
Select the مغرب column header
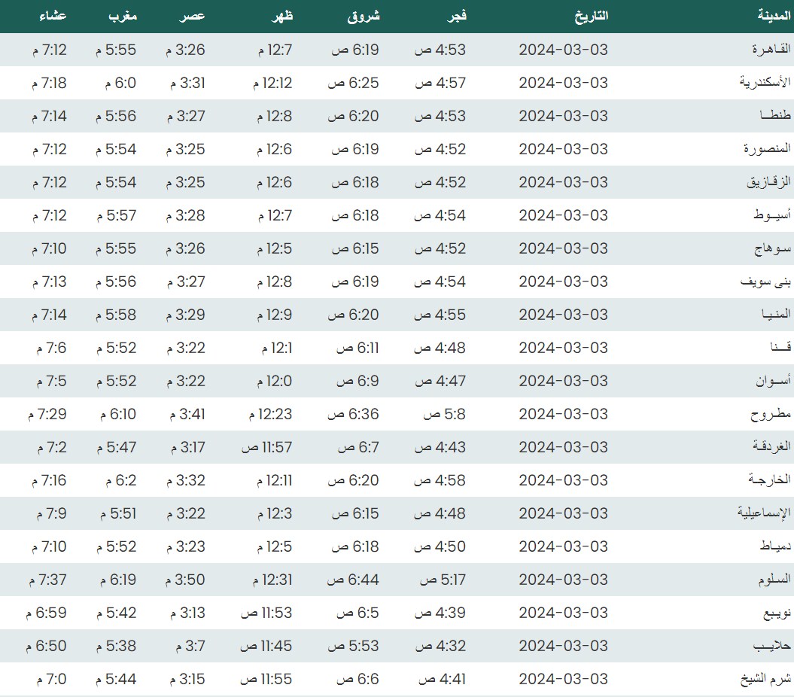click(x=120, y=16)
